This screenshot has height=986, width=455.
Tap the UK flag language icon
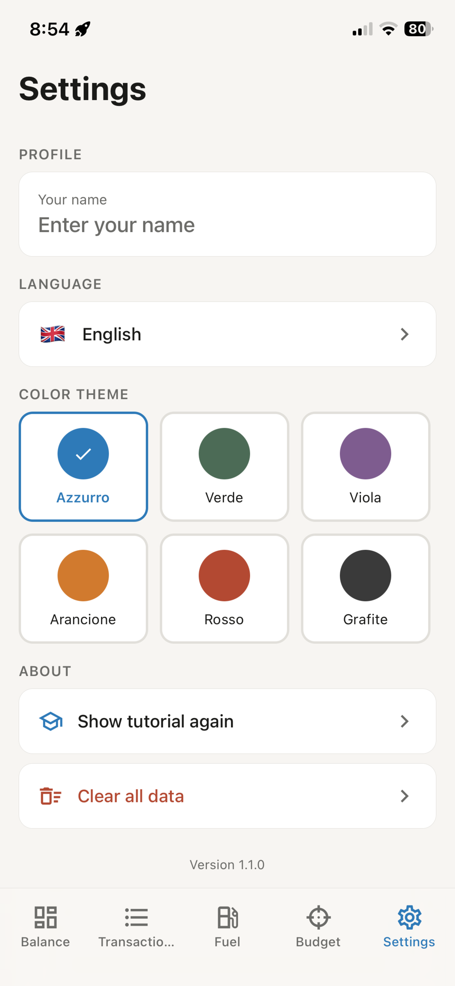point(53,334)
